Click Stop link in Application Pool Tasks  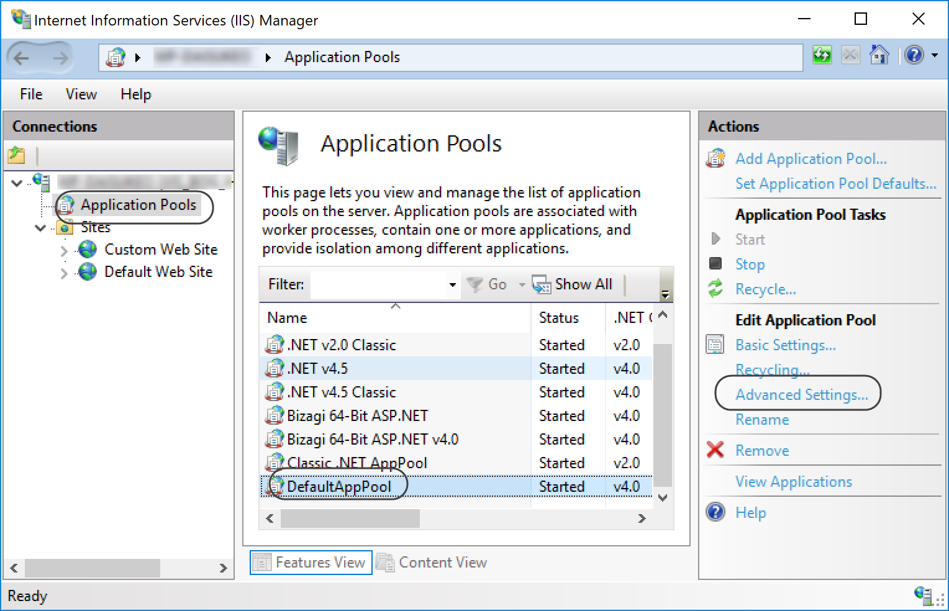coord(750,265)
